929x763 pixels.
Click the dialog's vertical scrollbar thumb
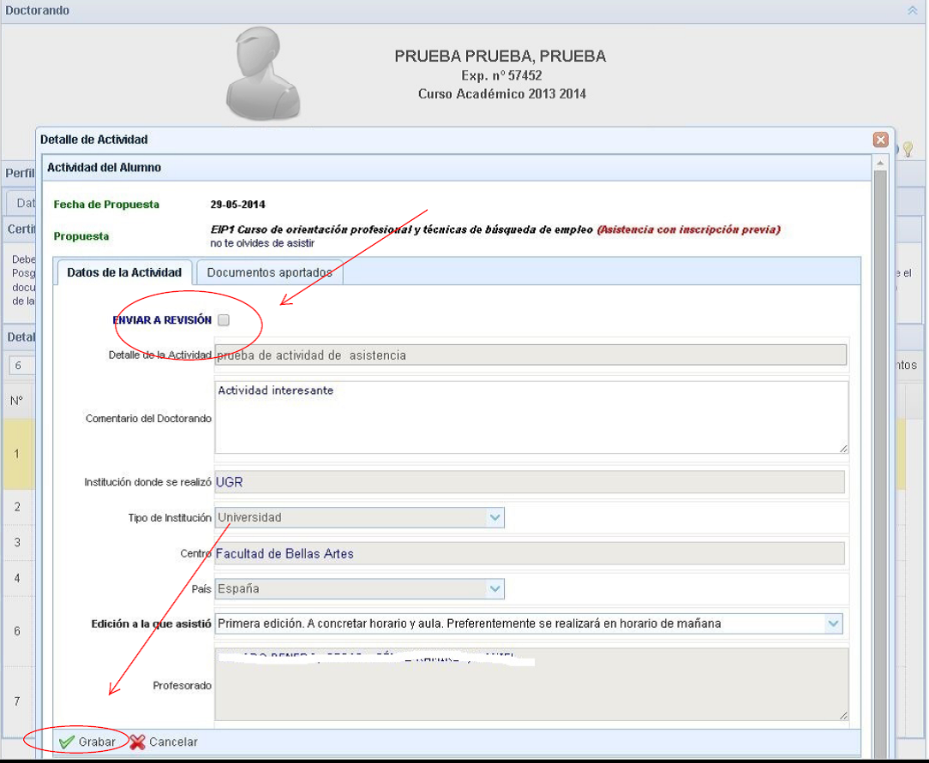880,428
